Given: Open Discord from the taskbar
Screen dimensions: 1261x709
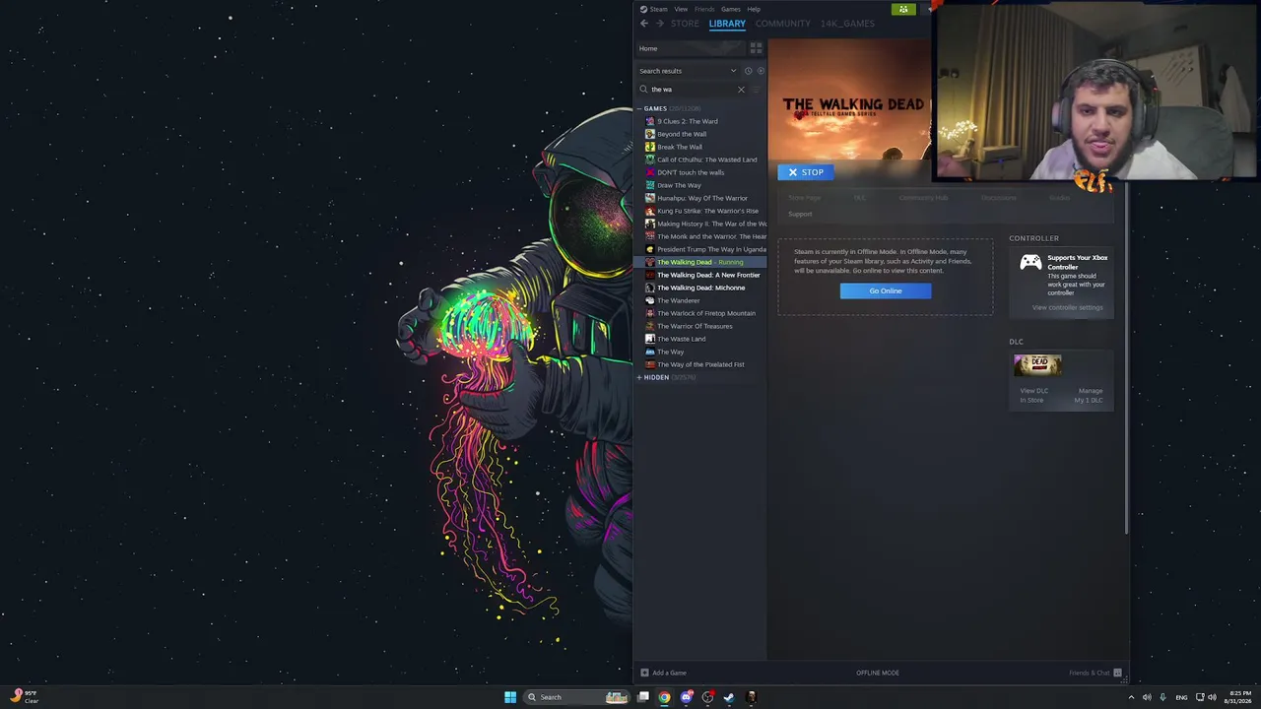Looking at the screenshot, I should 687,697.
